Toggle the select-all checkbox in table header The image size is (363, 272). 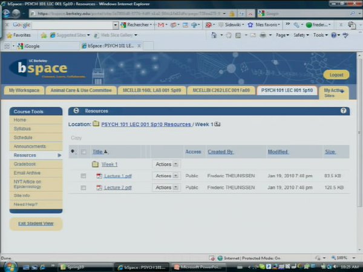tap(83, 152)
